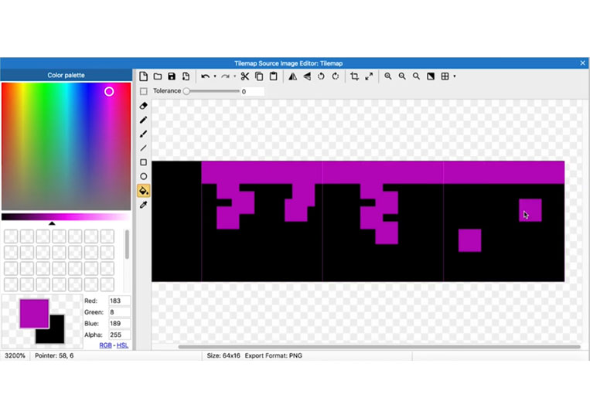Viewport: 590px width, 418px height.
Task: Paste from the clipboard
Action: [274, 76]
